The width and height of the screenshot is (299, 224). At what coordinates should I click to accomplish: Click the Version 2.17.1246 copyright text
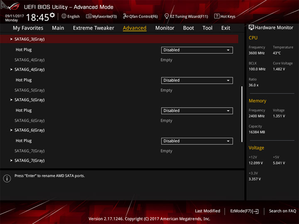click(x=149, y=219)
